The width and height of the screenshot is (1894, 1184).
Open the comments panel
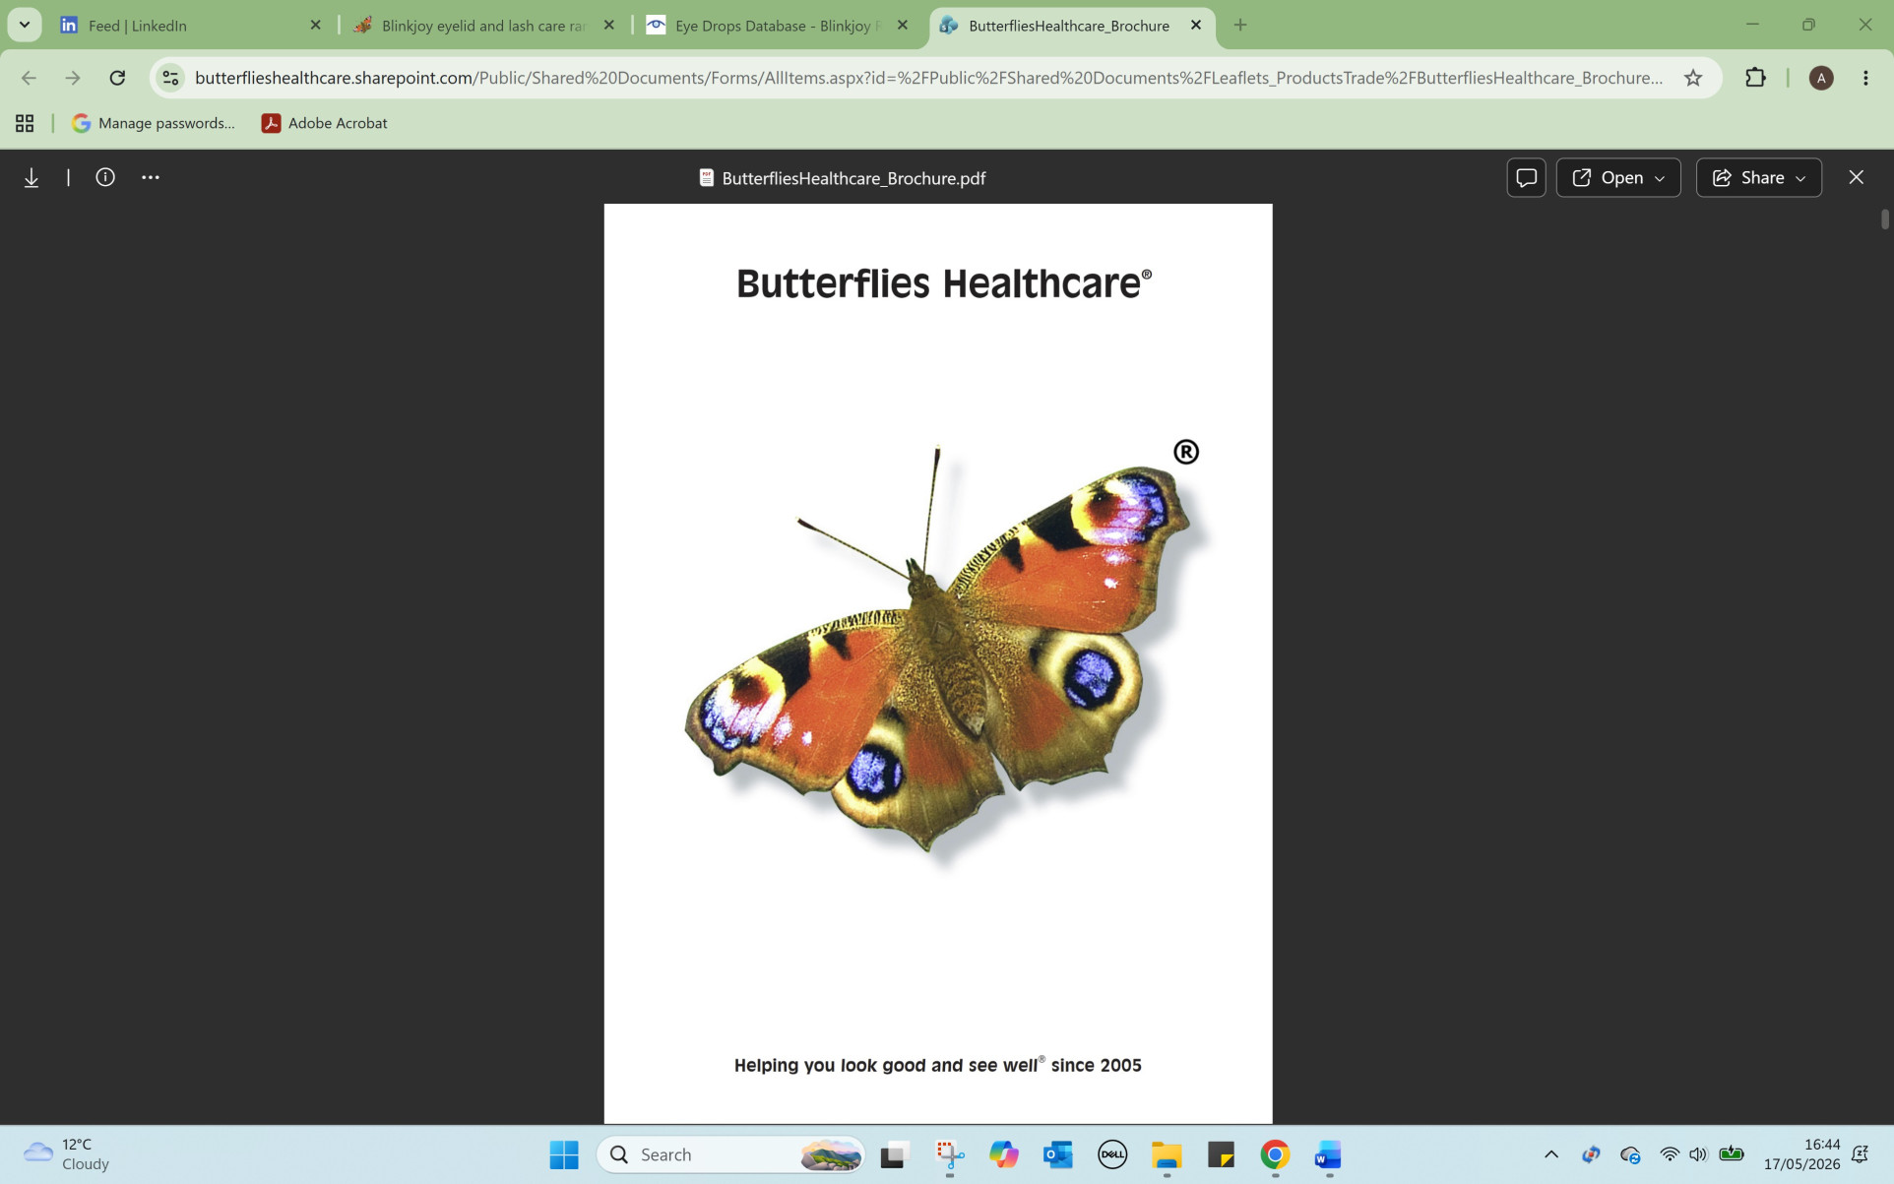click(x=1526, y=177)
